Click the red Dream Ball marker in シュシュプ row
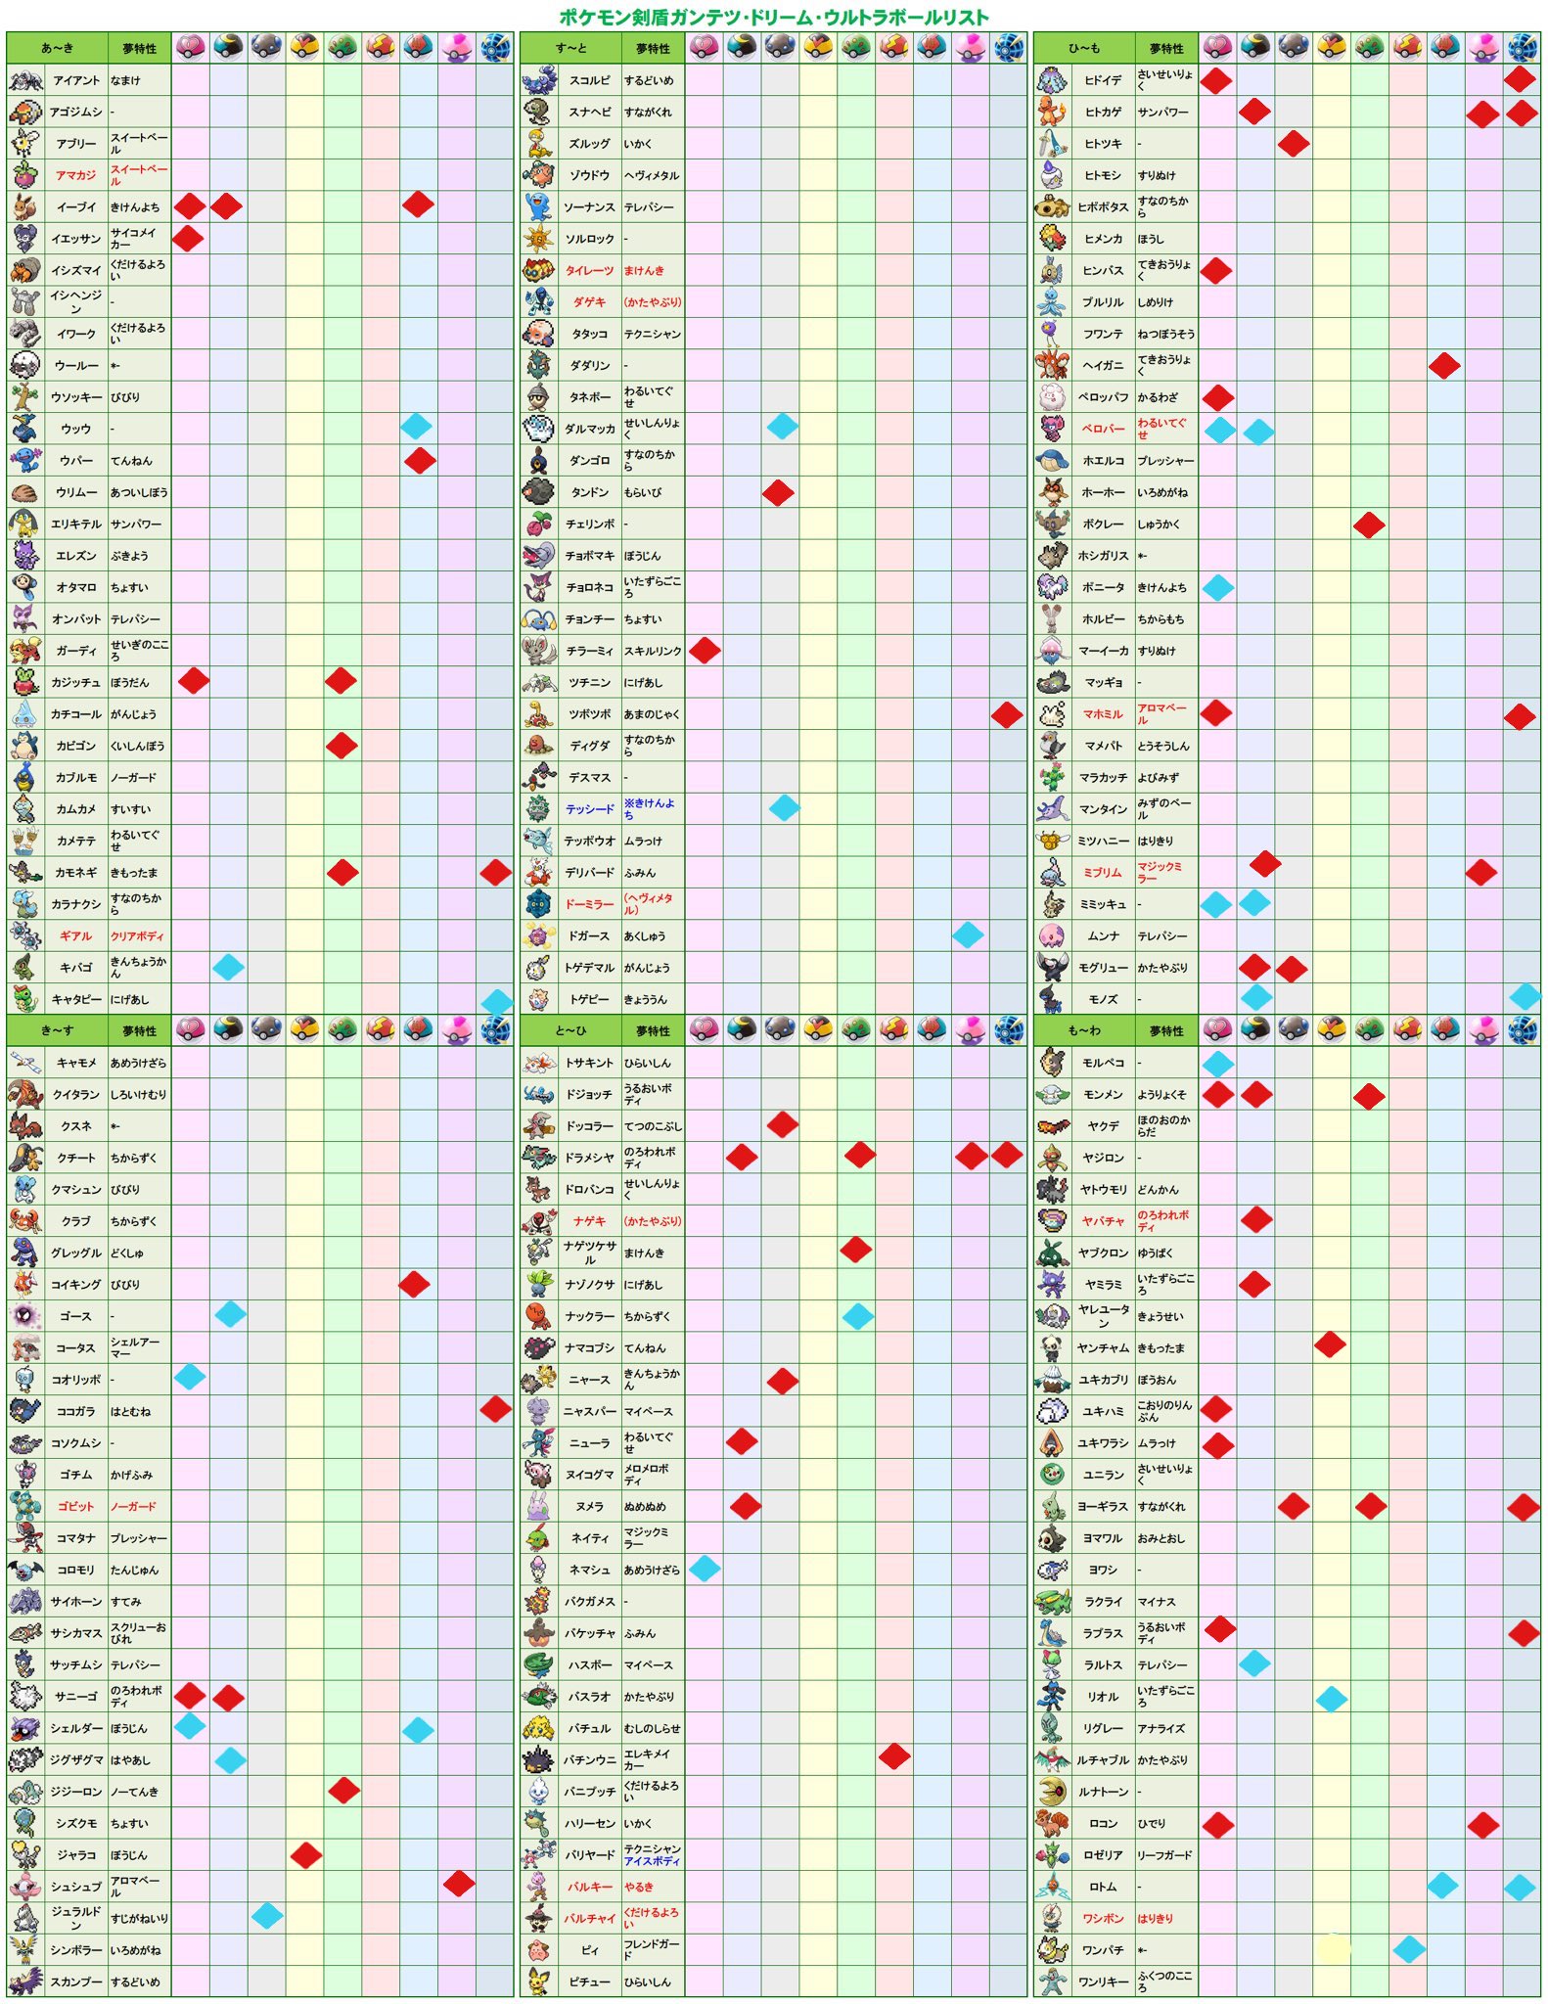This screenshot has height=2004, width=1548. pos(459,1884)
